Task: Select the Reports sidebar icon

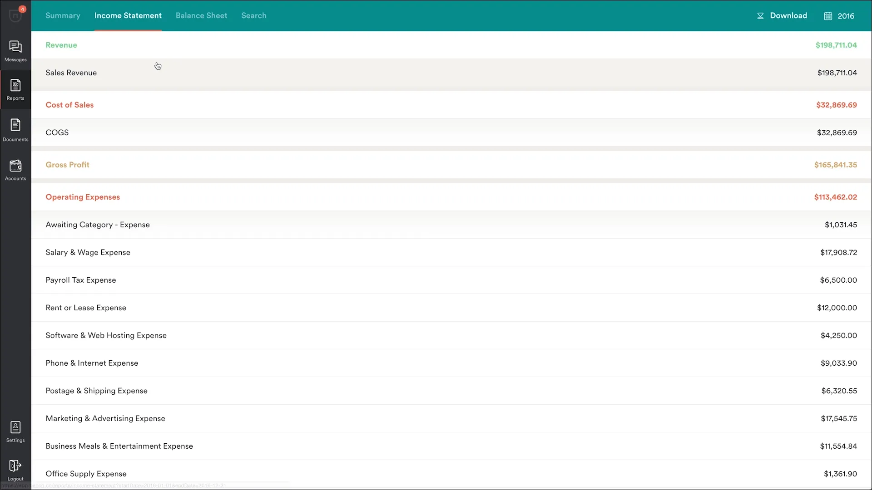Action: 15,86
